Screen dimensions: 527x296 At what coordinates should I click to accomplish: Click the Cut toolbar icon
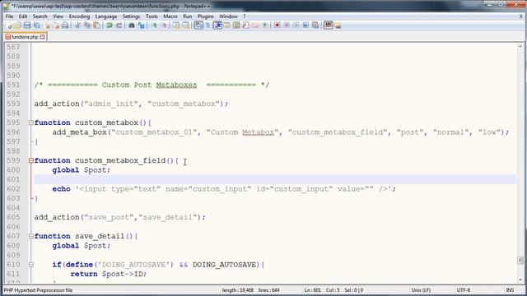[78, 25]
